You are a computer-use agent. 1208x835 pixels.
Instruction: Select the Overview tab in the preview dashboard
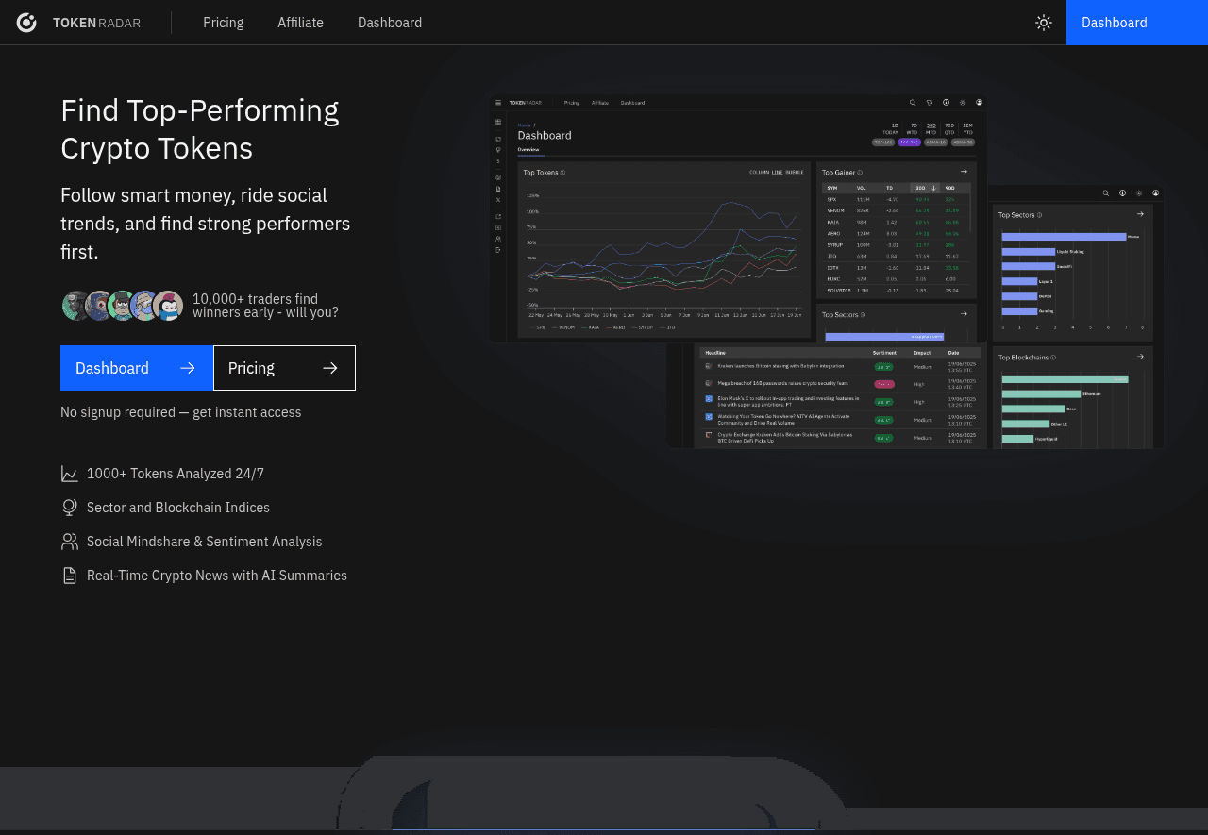click(527, 148)
